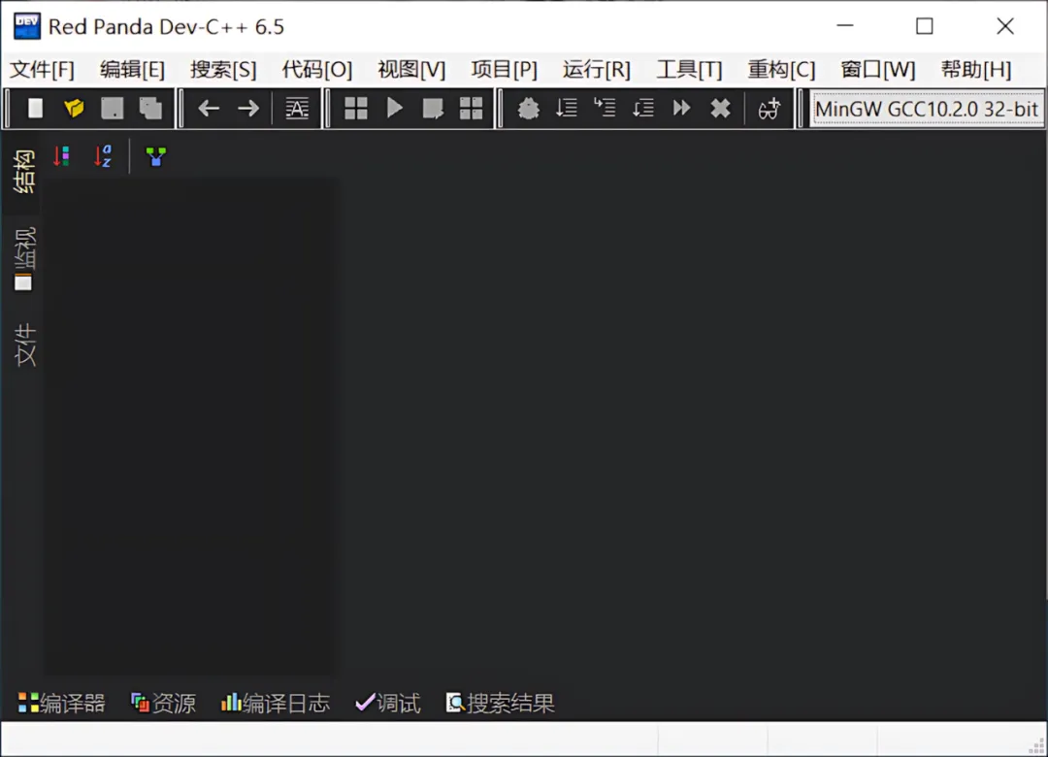Screen dimensions: 1048x757
Task: Run program with play triangle icon
Action: (x=394, y=109)
